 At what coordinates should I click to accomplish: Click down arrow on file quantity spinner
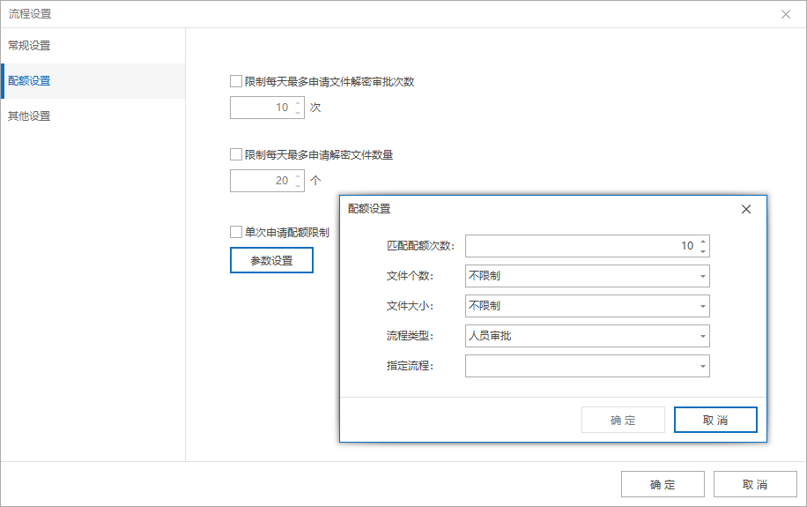pyautogui.click(x=298, y=185)
